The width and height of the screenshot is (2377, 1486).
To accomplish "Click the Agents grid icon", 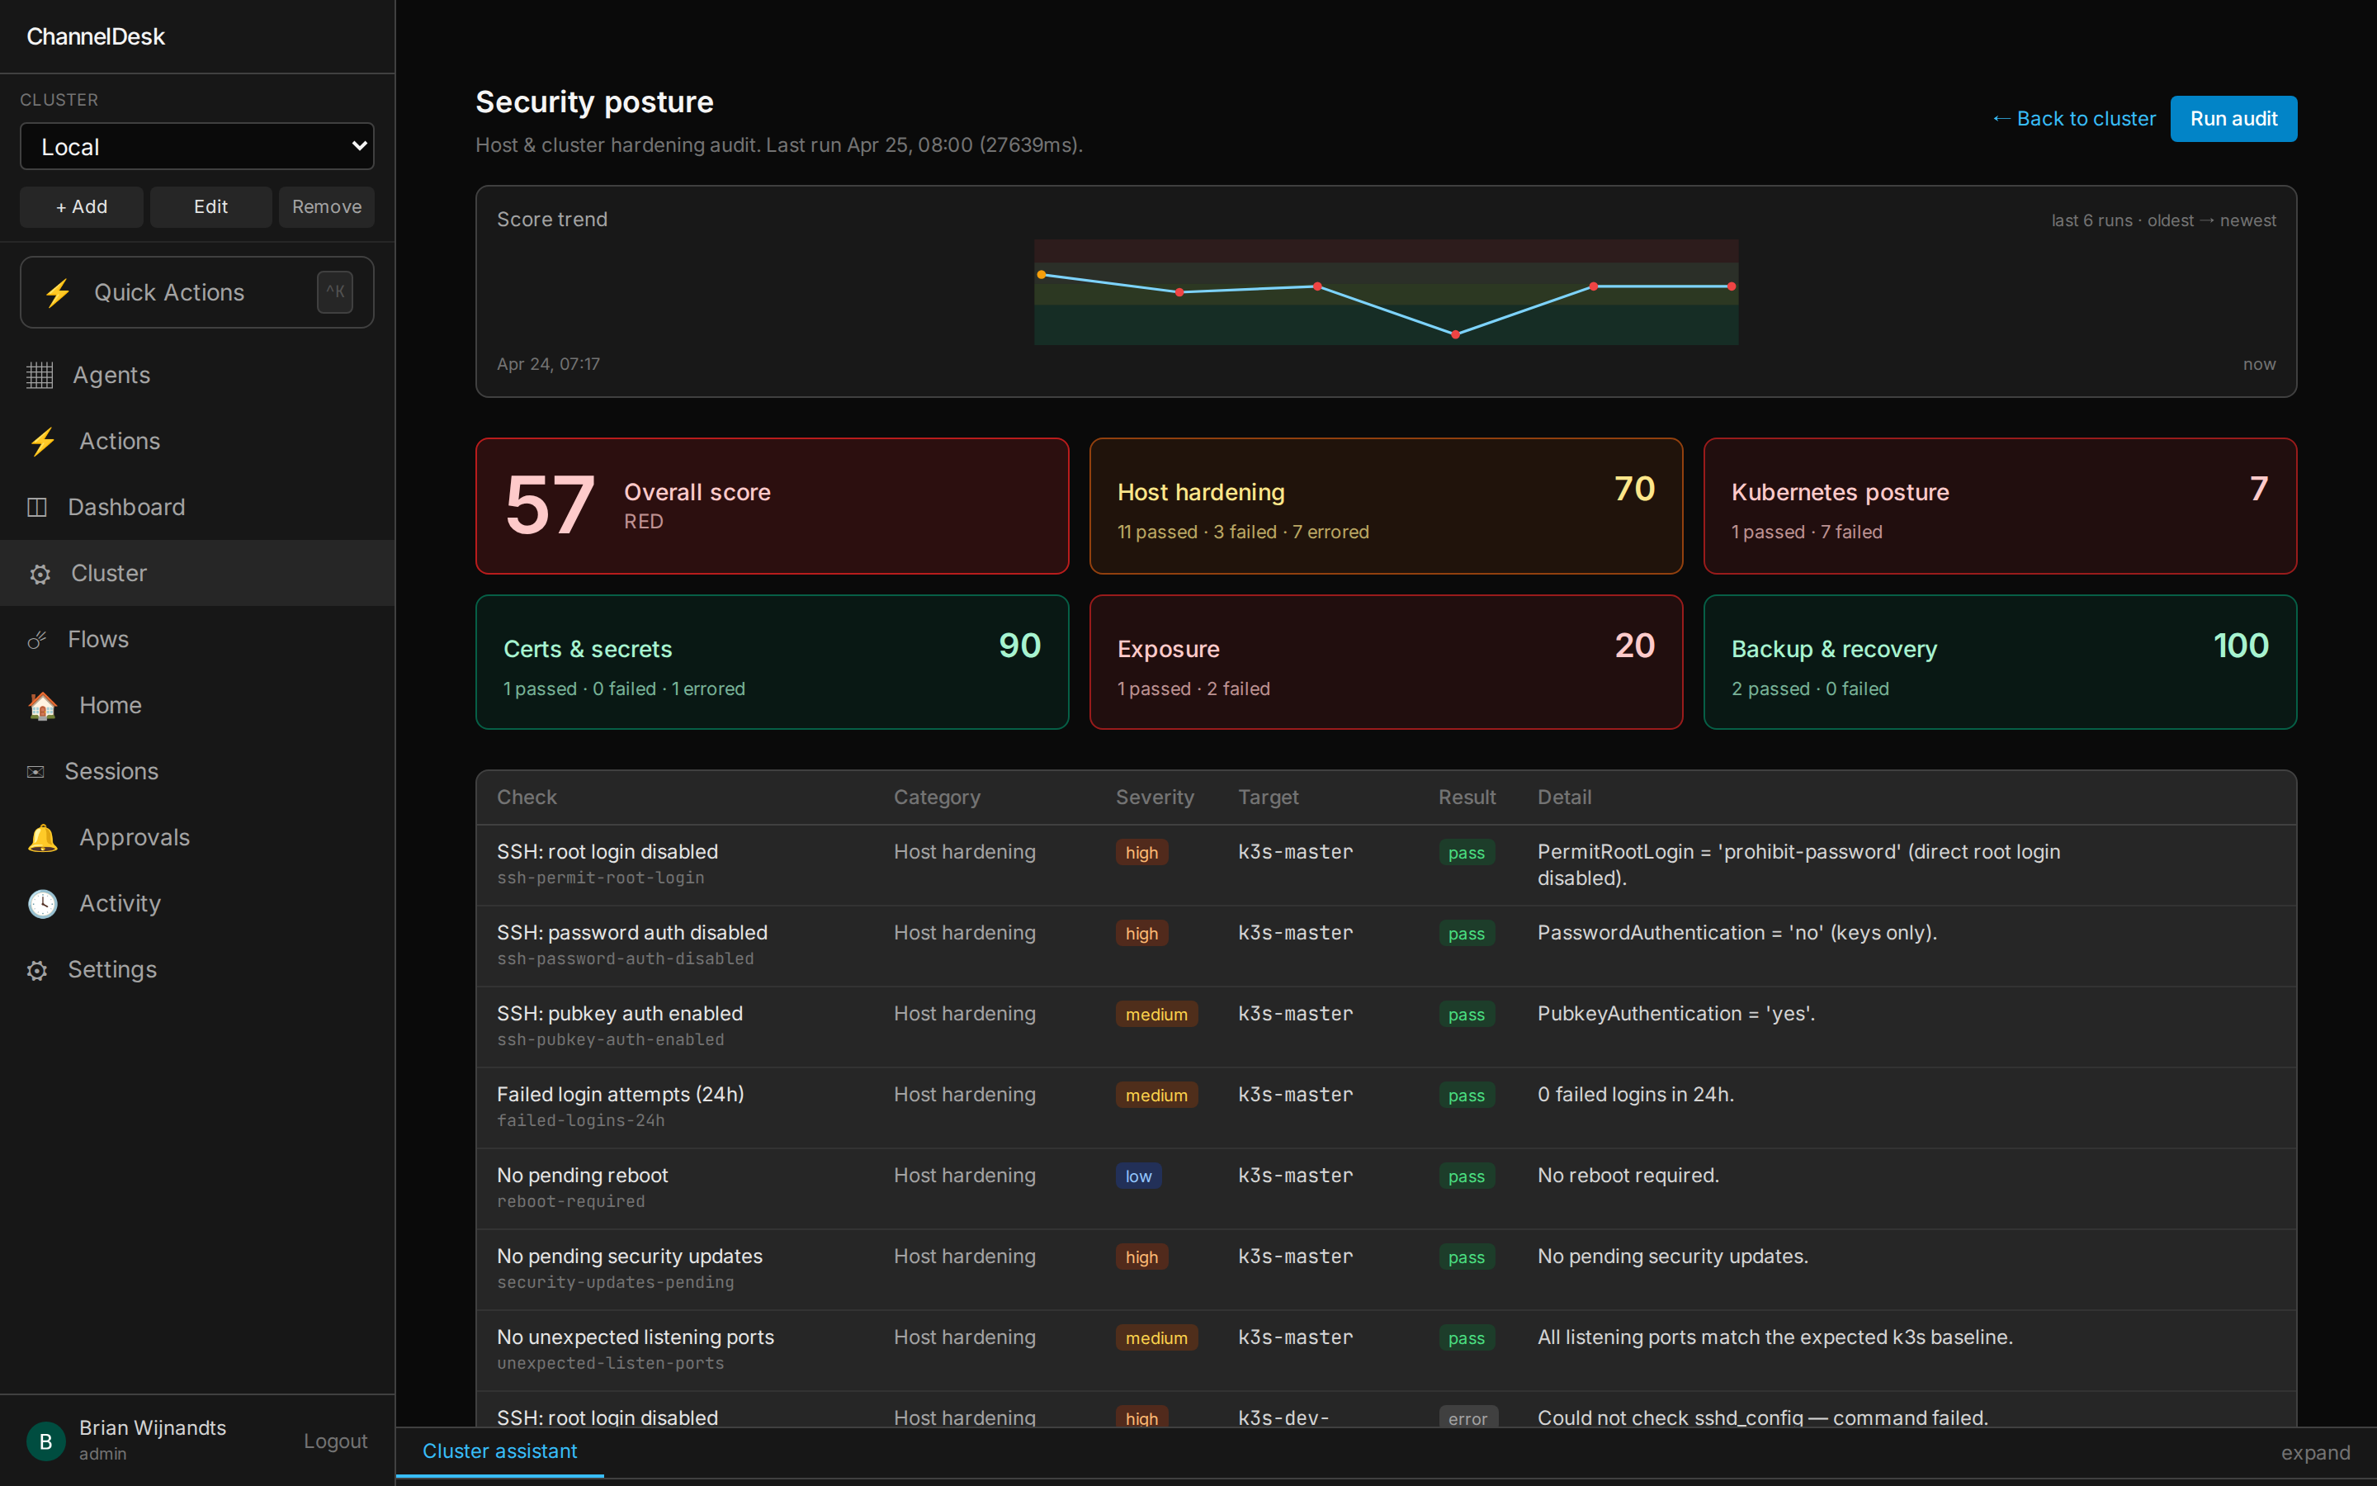I will pyautogui.click(x=40, y=376).
